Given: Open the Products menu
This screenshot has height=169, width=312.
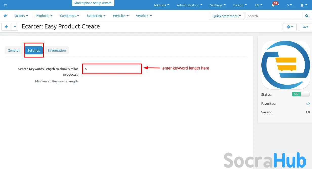Looking at the screenshot, I should (x=44, y=16).
